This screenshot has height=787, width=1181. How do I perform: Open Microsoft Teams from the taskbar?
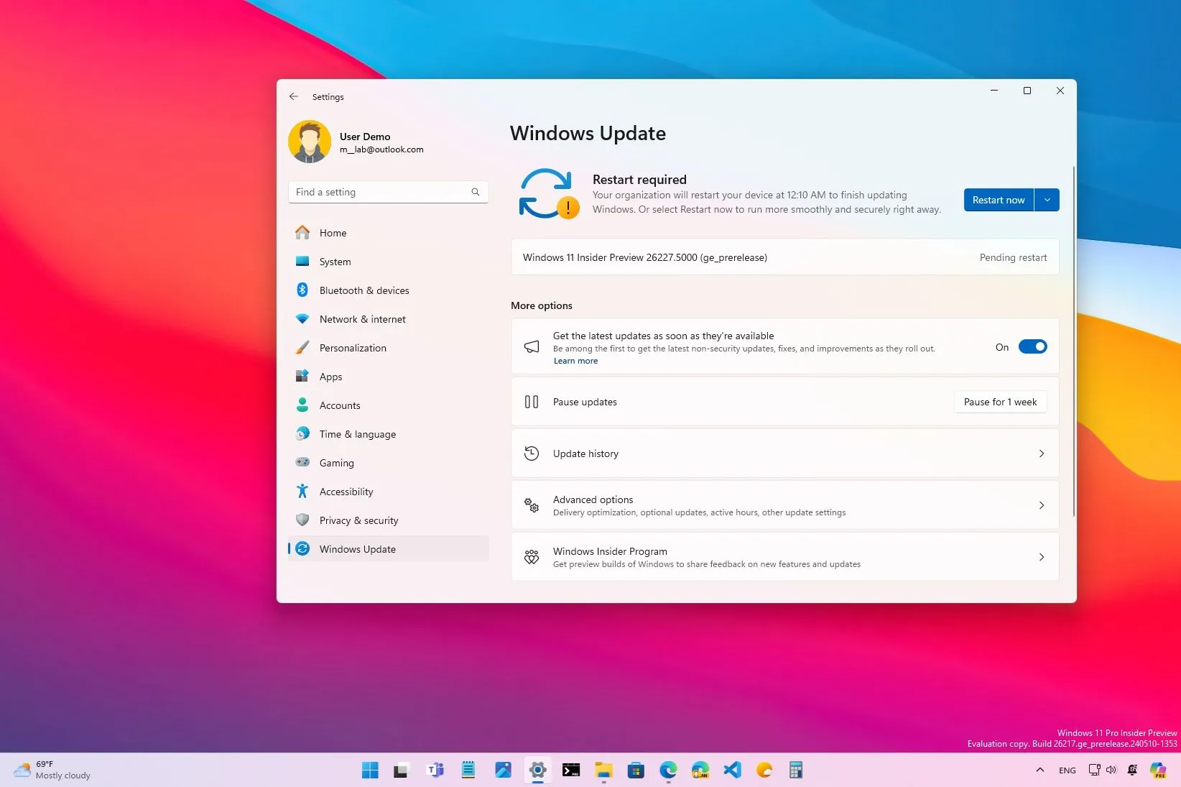[435, 770]
